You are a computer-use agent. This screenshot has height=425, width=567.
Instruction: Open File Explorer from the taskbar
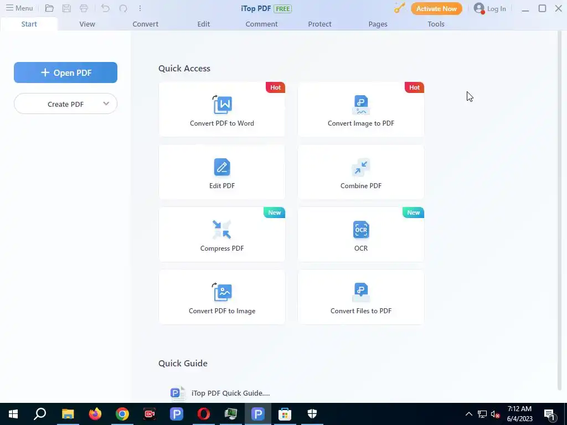coord(68,414)
